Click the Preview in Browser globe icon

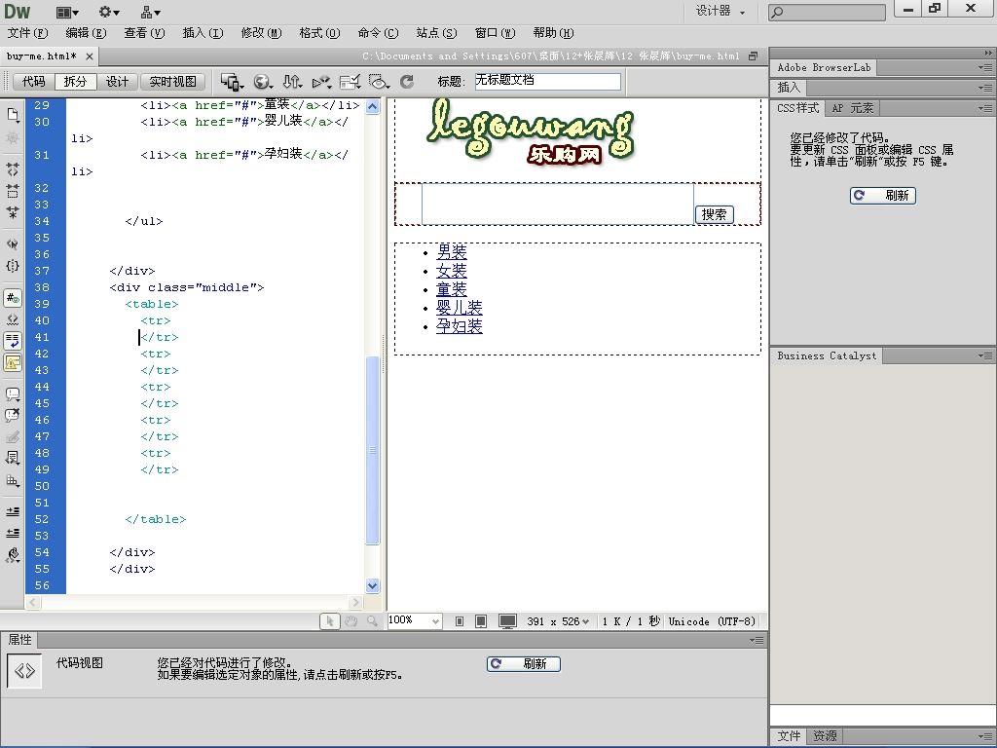pyautogui.click(x=263, y=82)
